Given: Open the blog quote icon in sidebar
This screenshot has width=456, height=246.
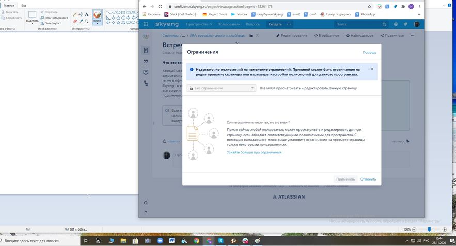Looking at the screenshot, I should [146, 61].
